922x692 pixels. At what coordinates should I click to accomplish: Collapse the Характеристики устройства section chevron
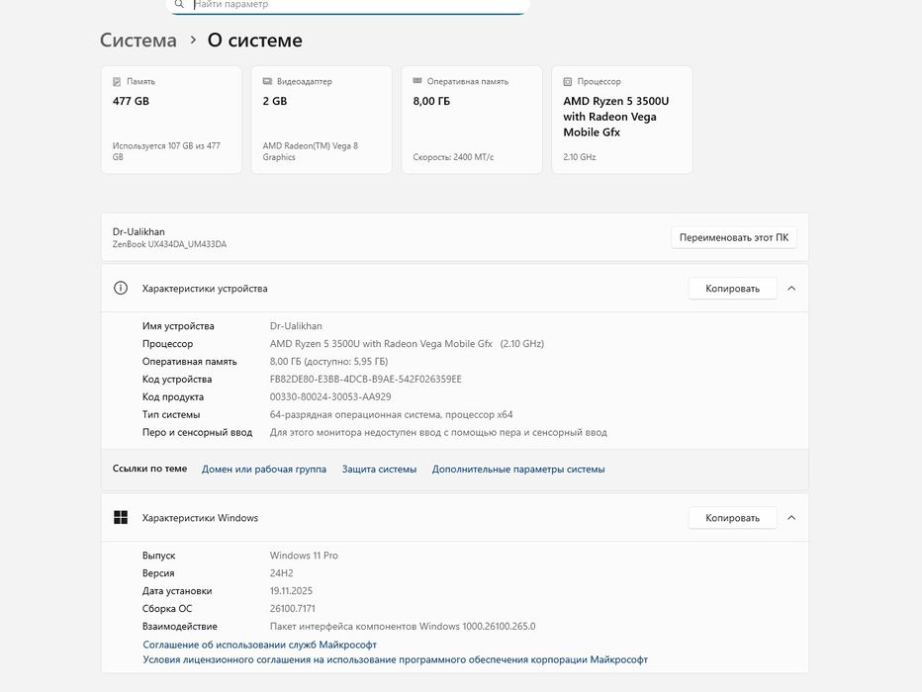point(791,289)
